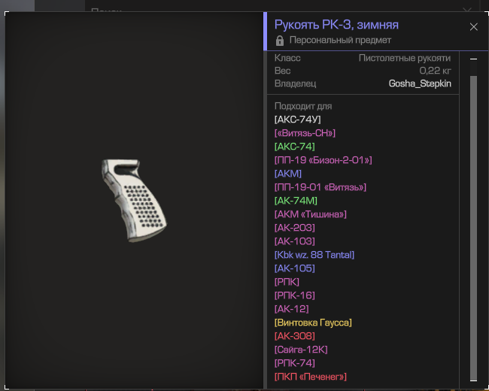The height and width of the screenshot is (391, 489).
Task: Click the top marker of the scrollbar
Action: 473,59
